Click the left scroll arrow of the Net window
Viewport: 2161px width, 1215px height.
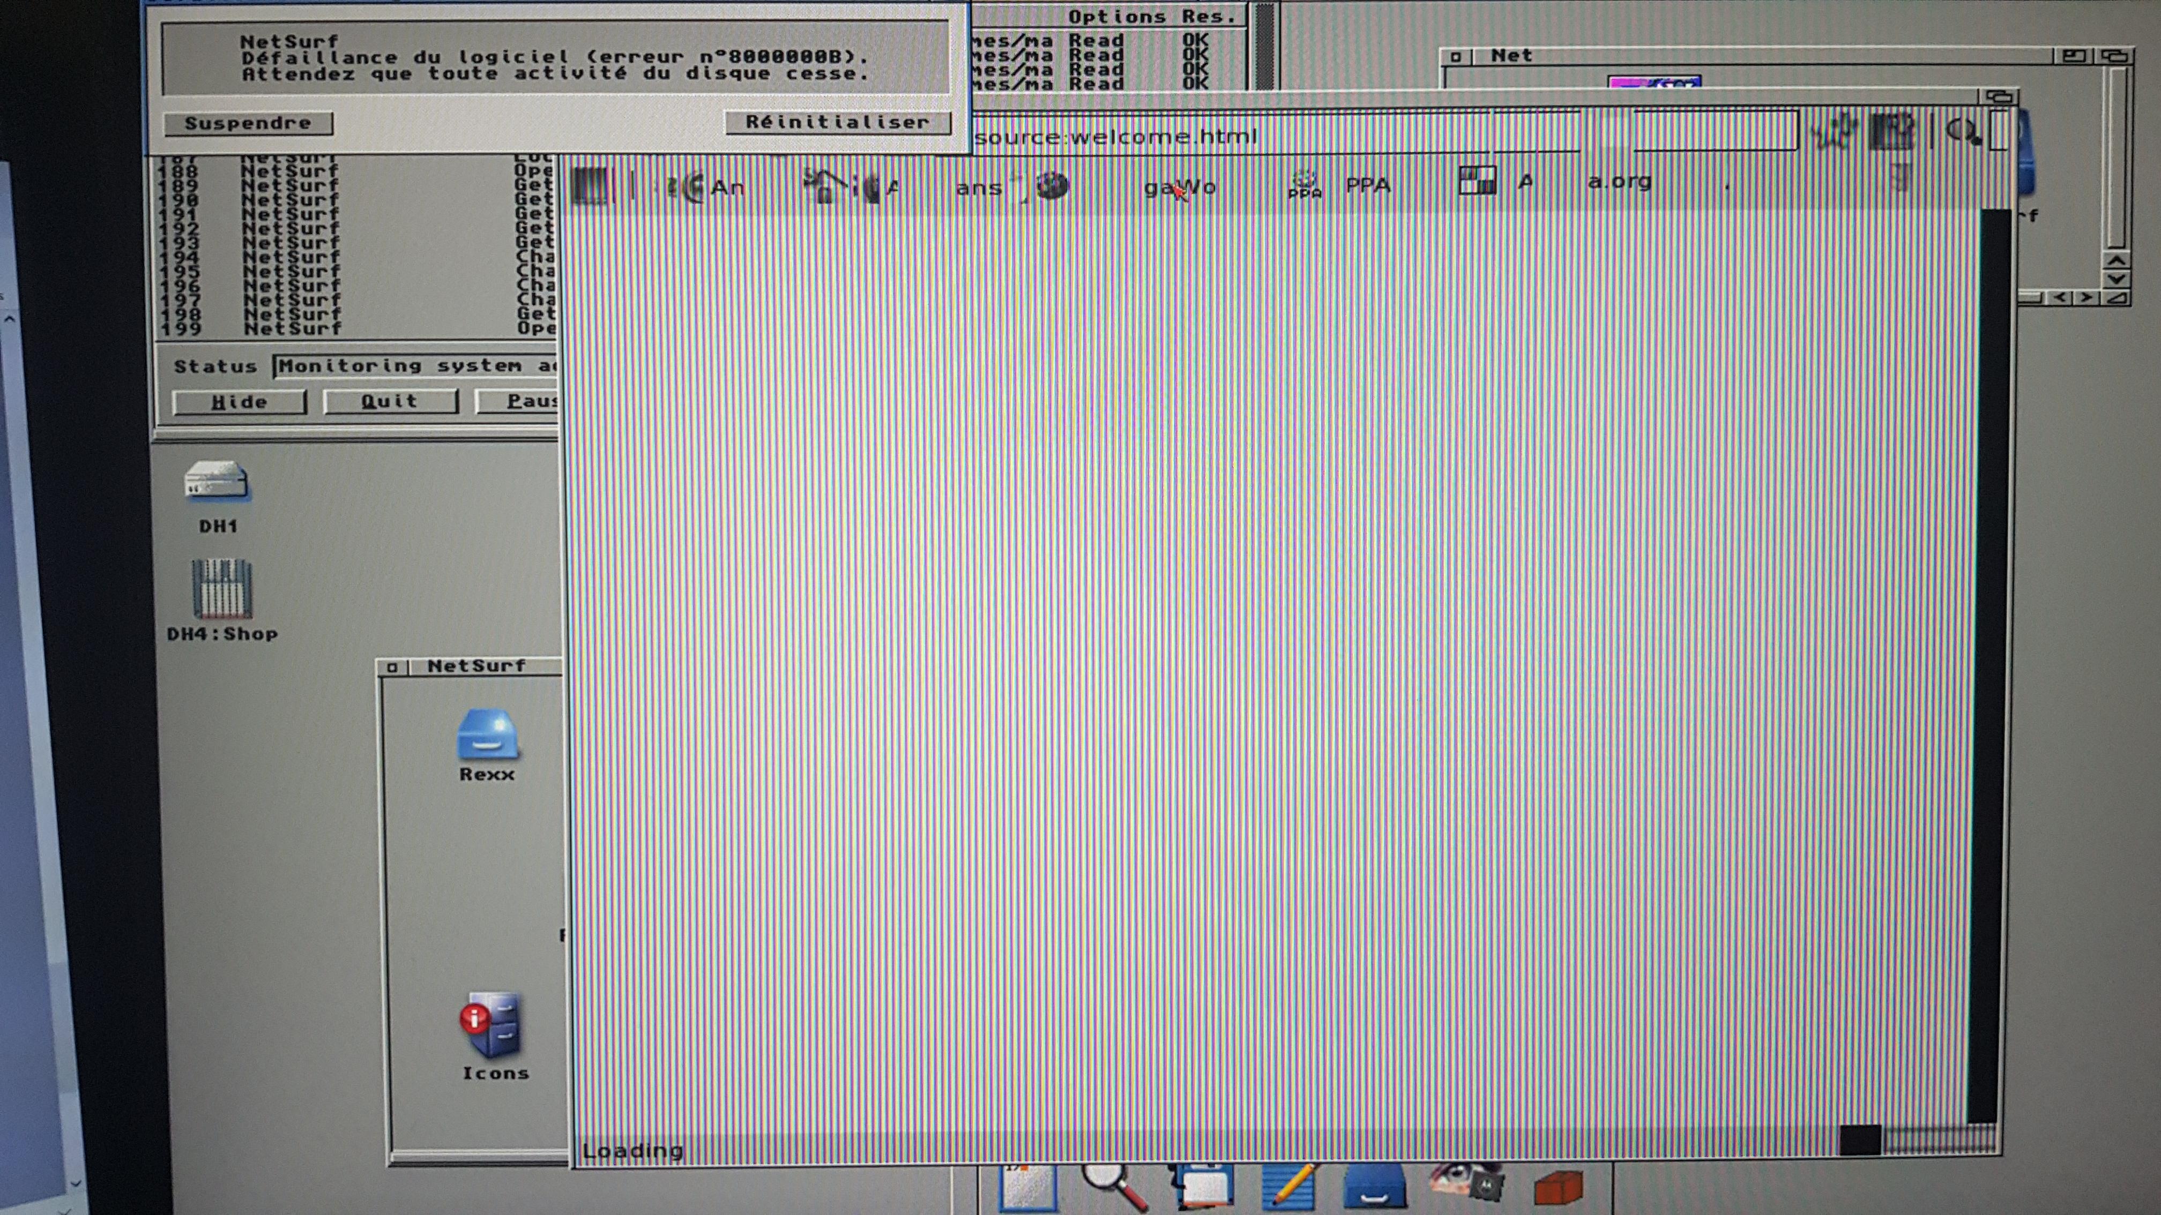(x=2061, y=298)
